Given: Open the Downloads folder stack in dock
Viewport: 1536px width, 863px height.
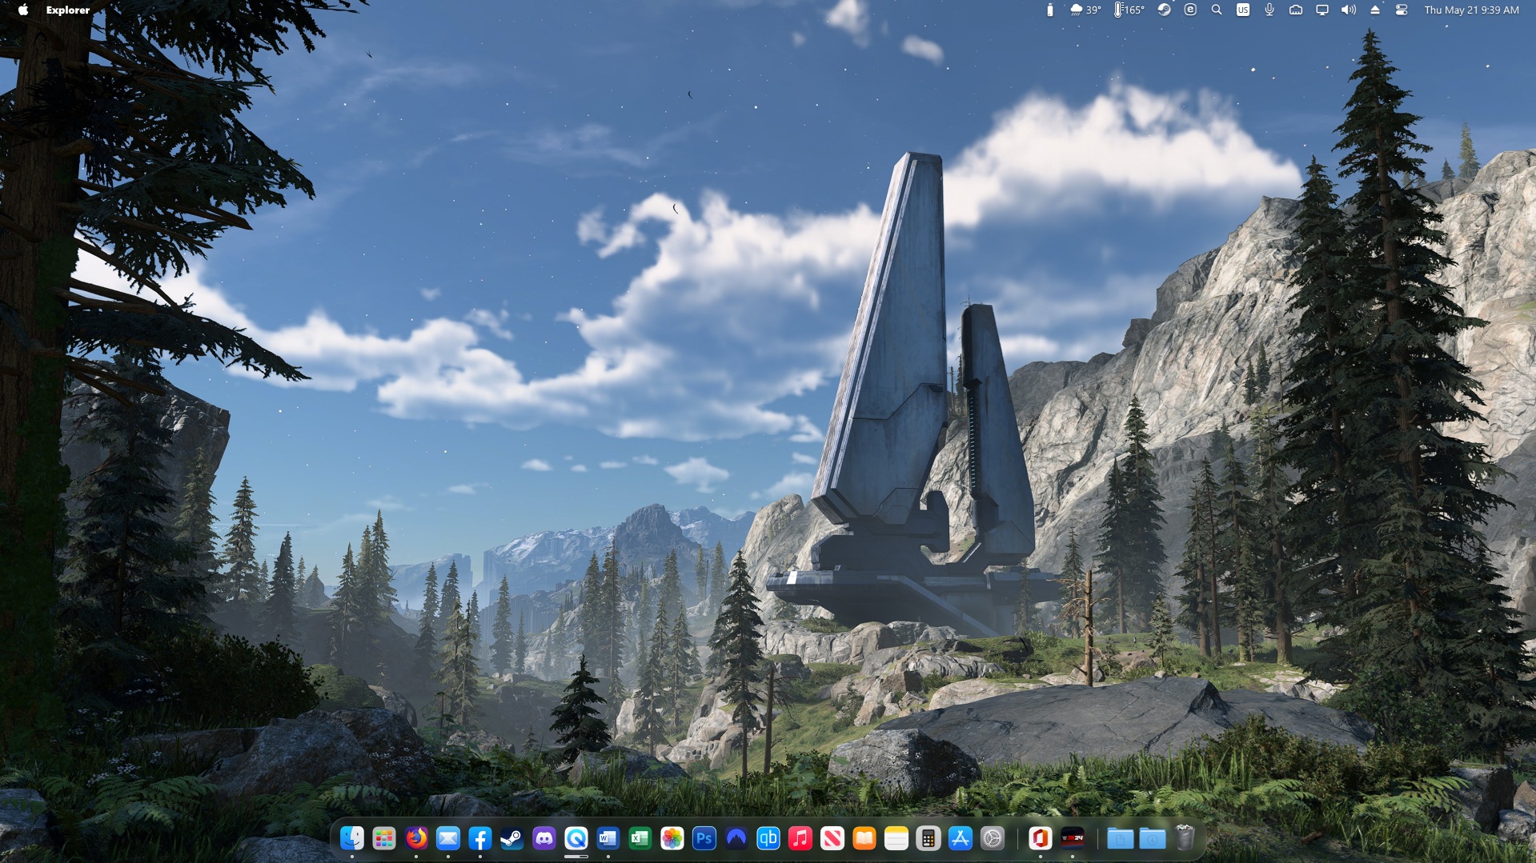Looking at the screenshot, I should pos(1153,838).
